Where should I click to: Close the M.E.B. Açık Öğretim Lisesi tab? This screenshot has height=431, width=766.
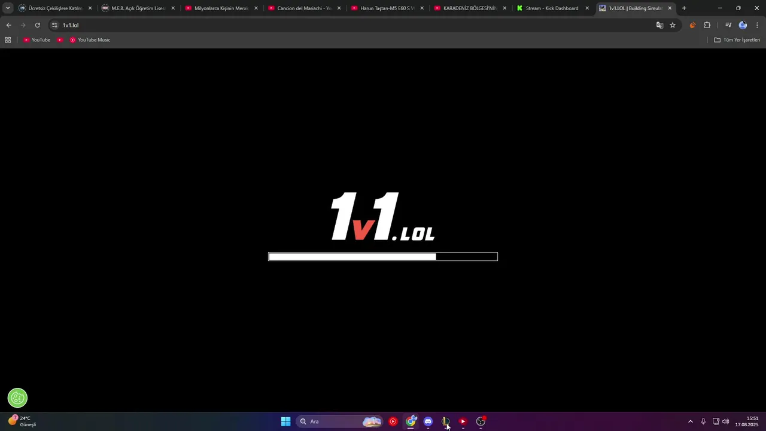tap(173, 8)
